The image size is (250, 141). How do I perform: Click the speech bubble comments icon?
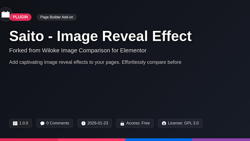[x=42, y=123]
